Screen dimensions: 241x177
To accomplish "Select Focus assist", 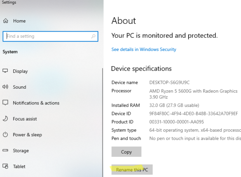I will pos(25,119).
